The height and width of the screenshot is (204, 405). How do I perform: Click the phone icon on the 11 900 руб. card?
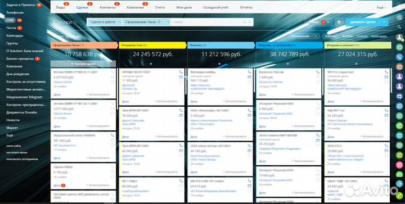pyautogui.click(x=181, y=72)
